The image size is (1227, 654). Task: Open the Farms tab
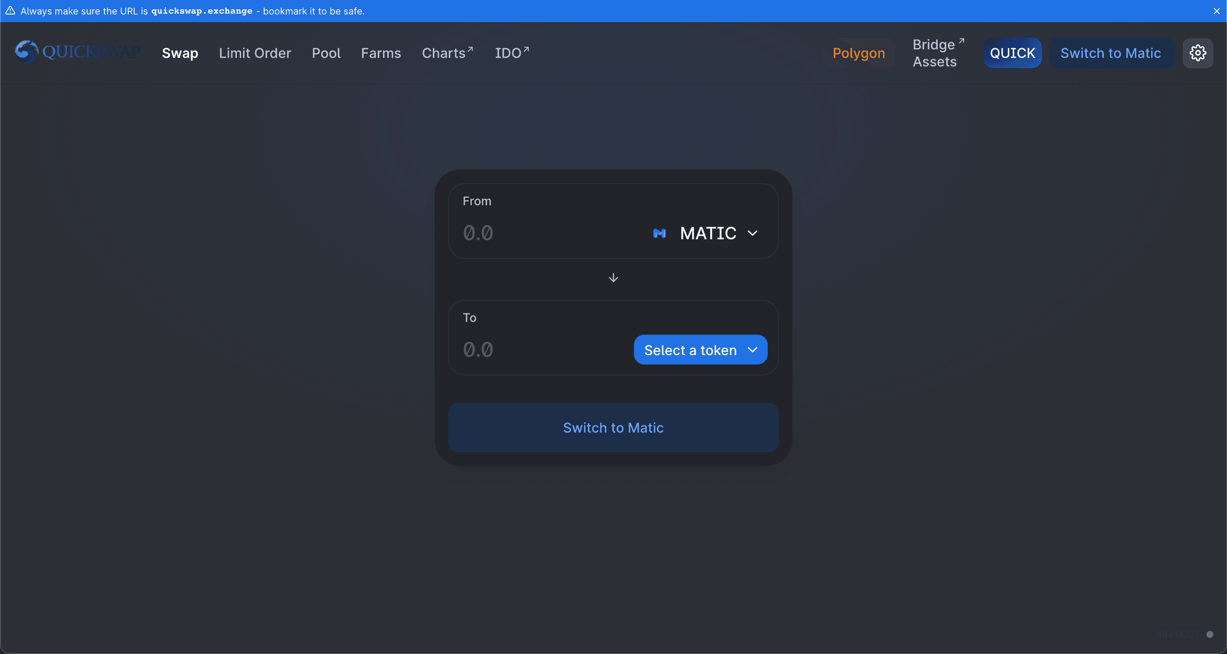pyautogui.click(x=381, y=53)
